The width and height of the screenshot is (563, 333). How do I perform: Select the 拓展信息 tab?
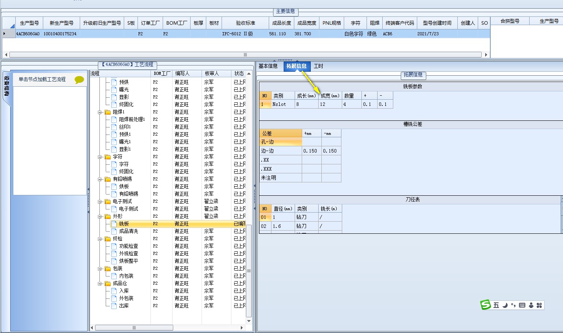pos(297,66)
